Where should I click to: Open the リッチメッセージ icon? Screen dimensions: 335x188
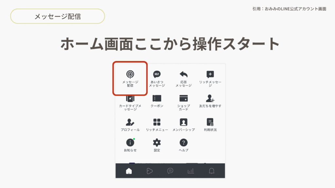pyautogui.click(x=210, y=74)
